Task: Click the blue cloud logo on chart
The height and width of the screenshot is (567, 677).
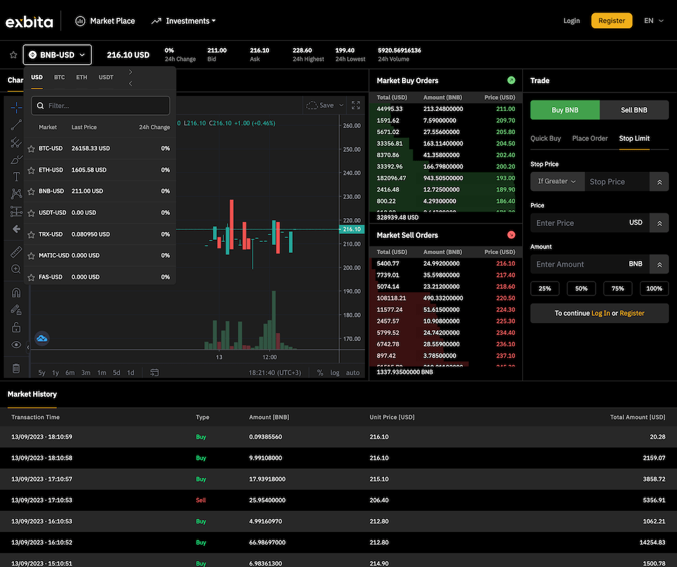Action: pos(42,339)
